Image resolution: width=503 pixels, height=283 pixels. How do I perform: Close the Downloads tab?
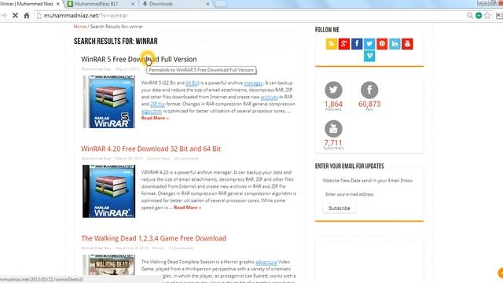point(207,4)
